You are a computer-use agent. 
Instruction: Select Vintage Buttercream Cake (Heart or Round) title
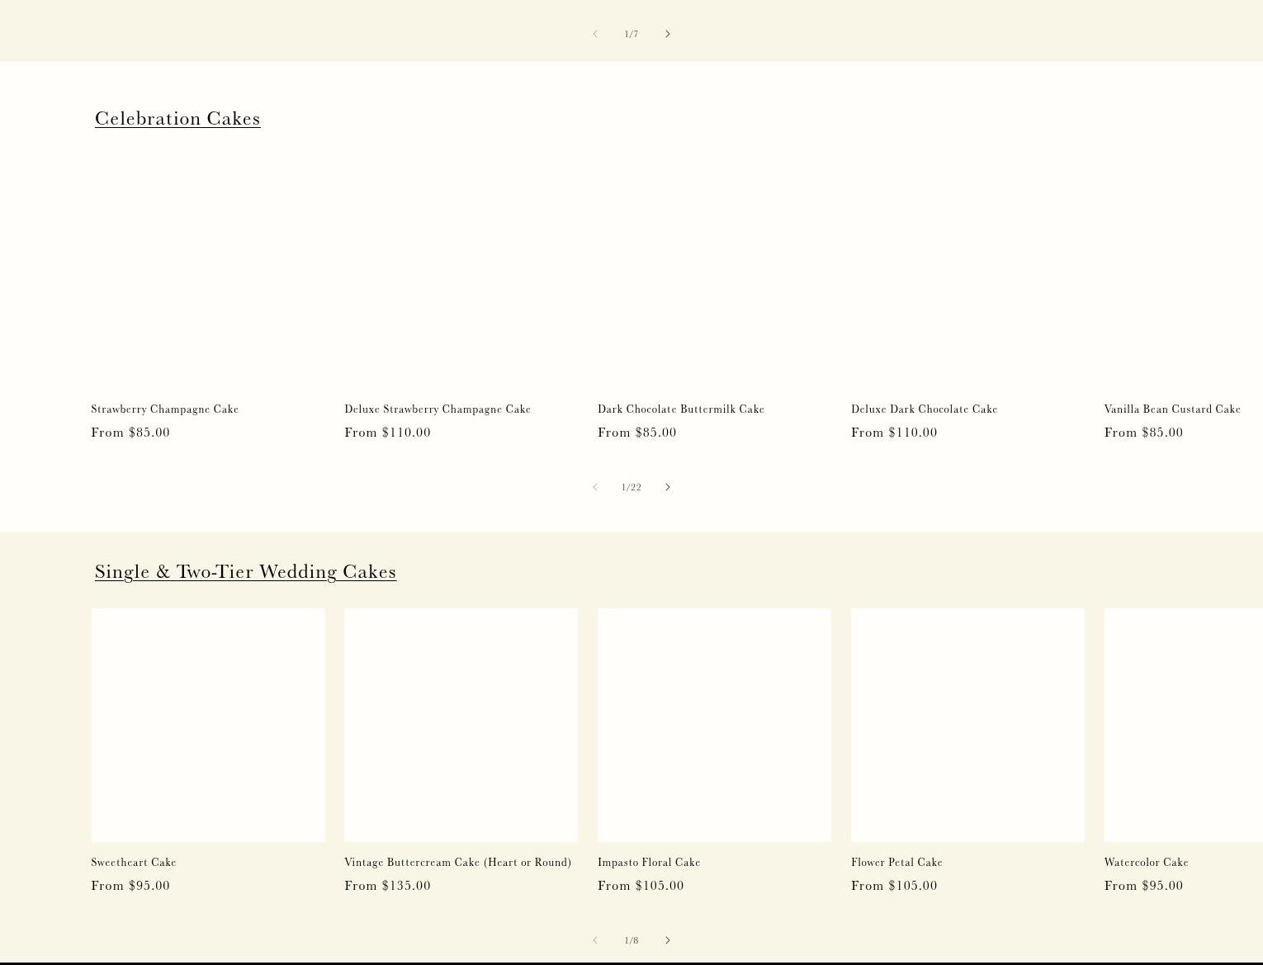457,862
